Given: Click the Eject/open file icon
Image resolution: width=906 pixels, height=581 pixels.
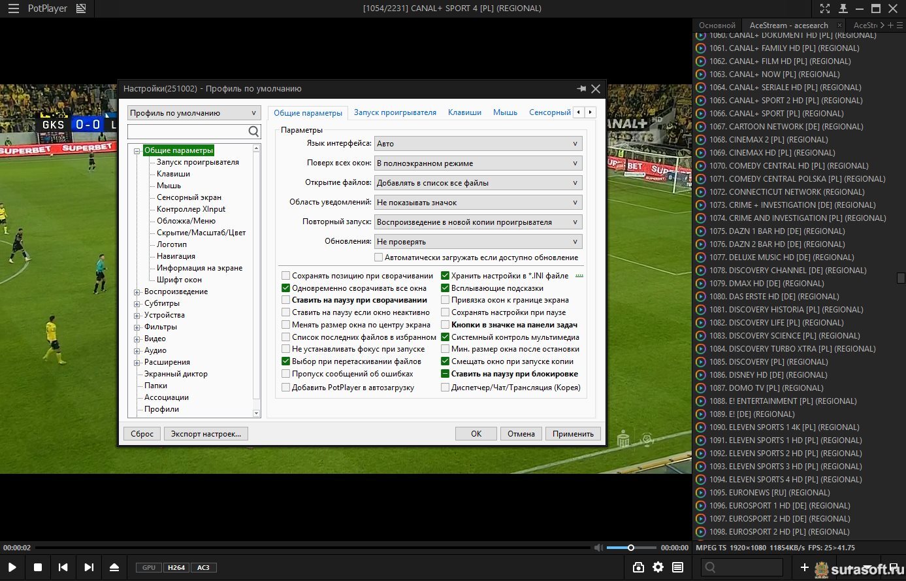Looking at the screenshot, I should [114, 567].
